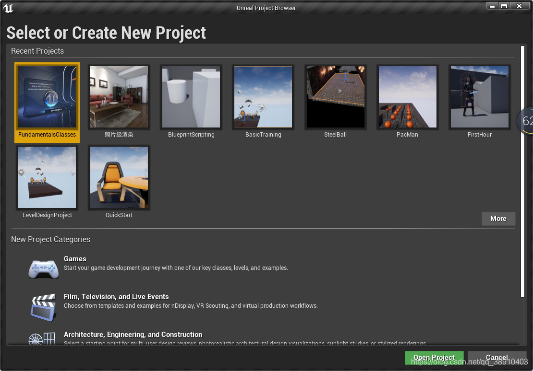The image size is (533, 371).
Task: Select the FundamentalsClasses project thumbnail
Action: point(47,97)
